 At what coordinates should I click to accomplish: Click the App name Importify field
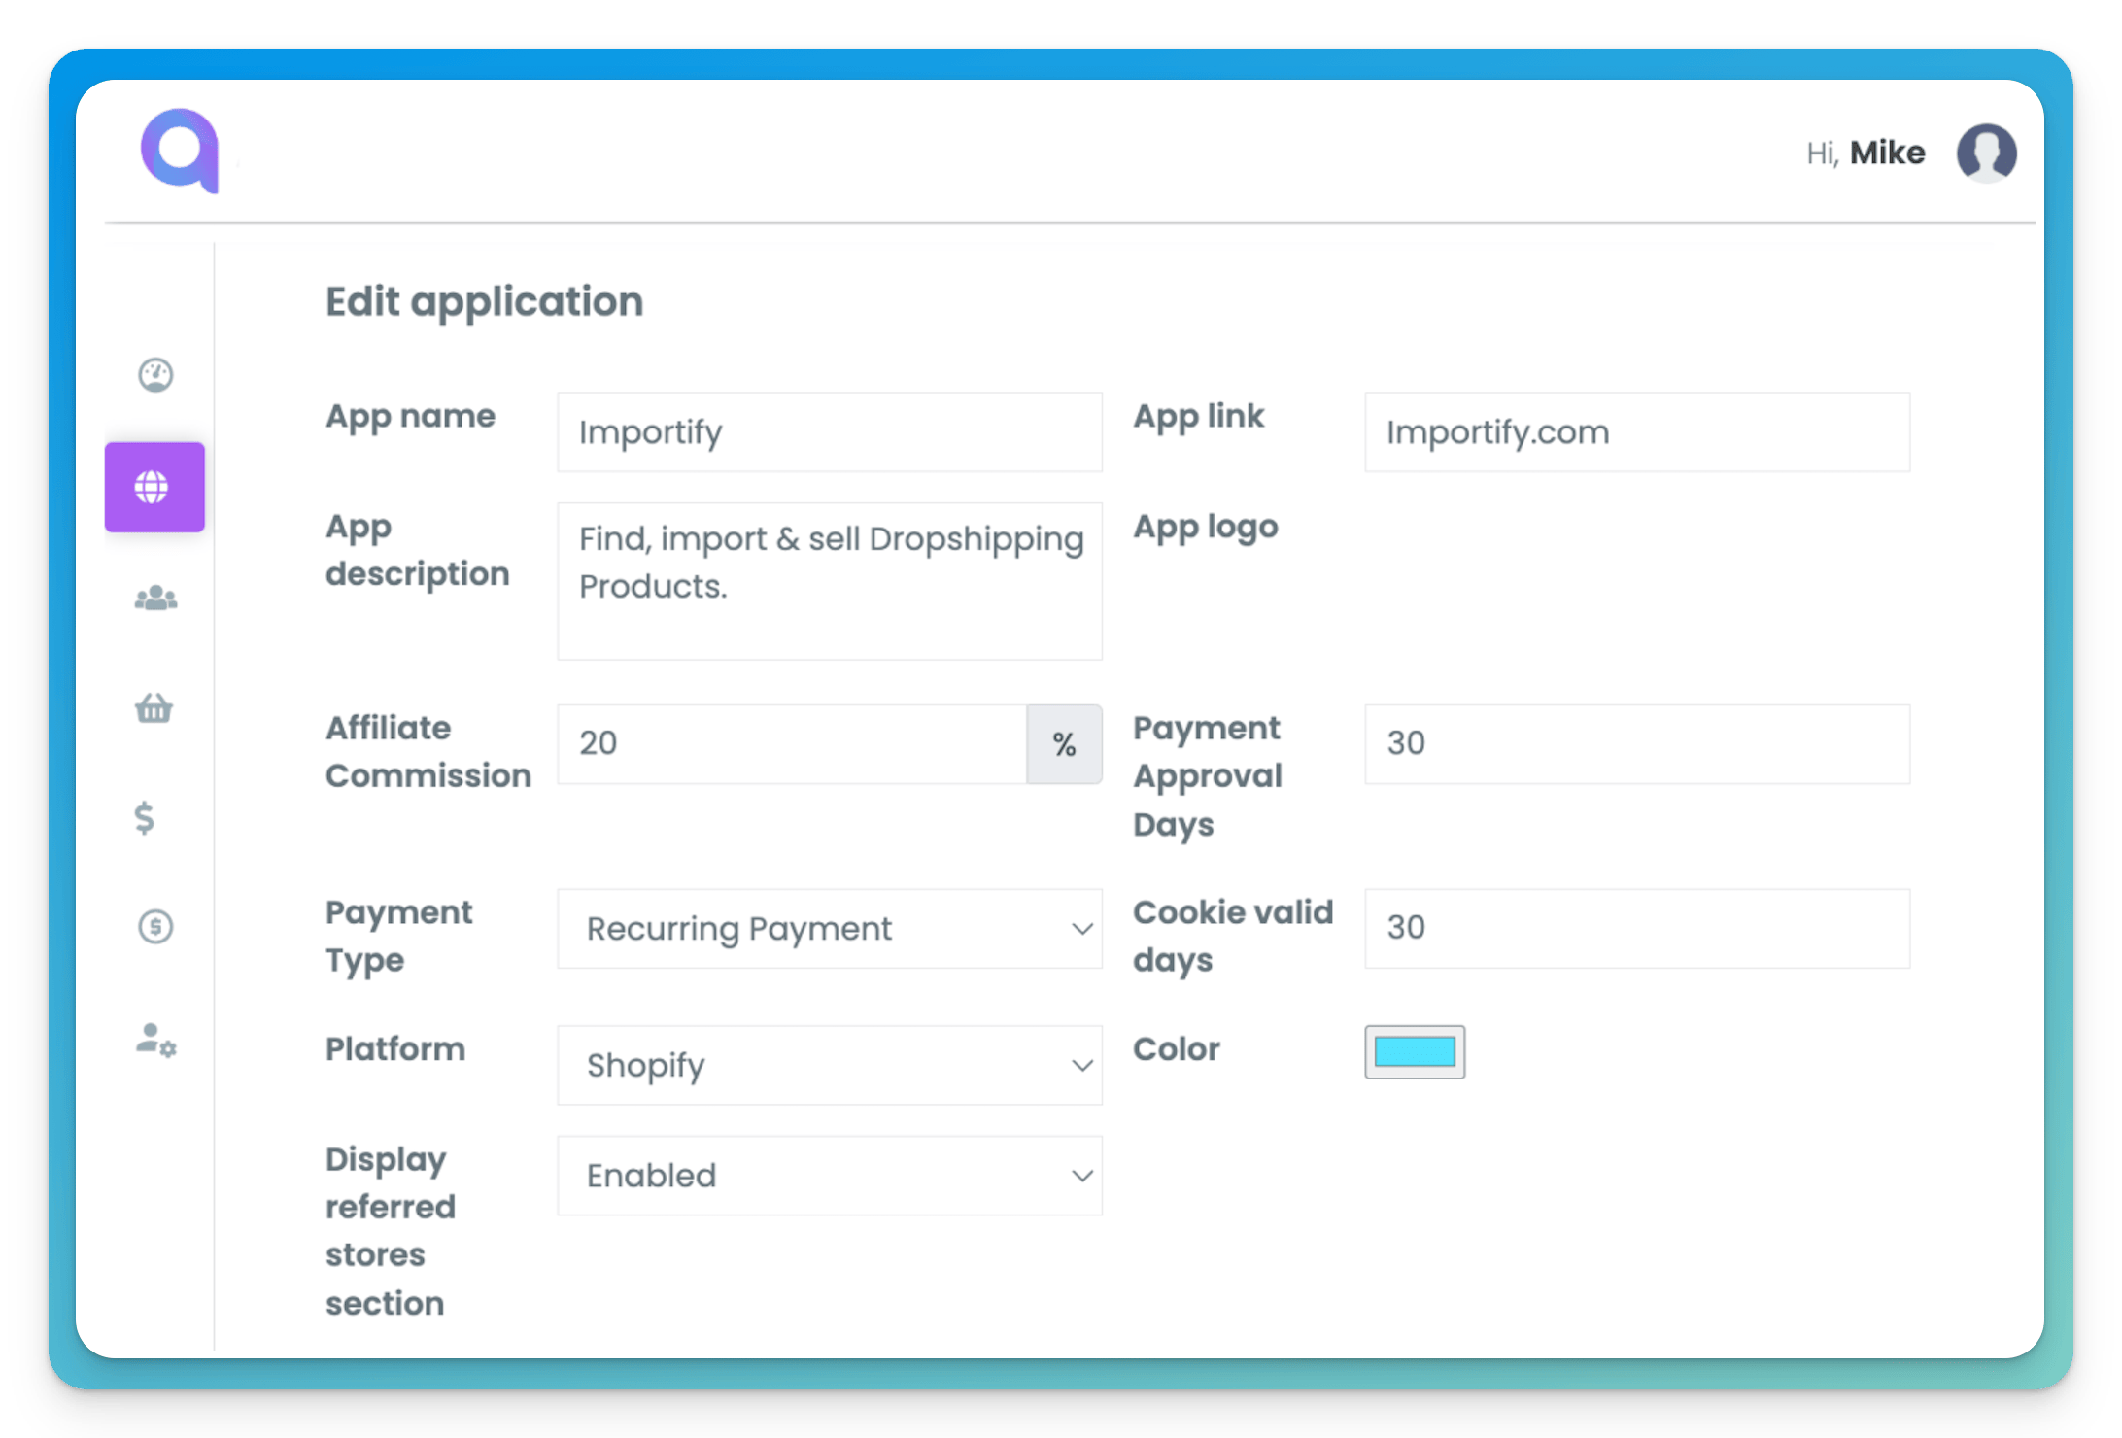pyautogui.click(x=830, y=432)
